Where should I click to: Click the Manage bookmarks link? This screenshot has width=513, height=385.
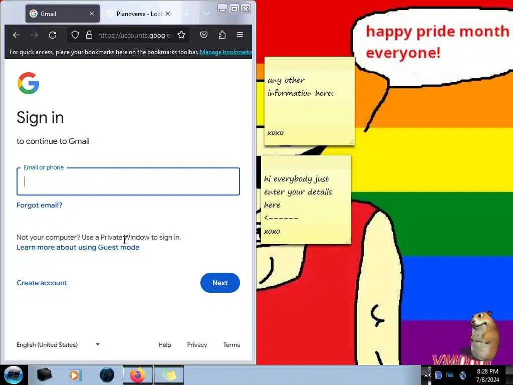pos(226,52)
